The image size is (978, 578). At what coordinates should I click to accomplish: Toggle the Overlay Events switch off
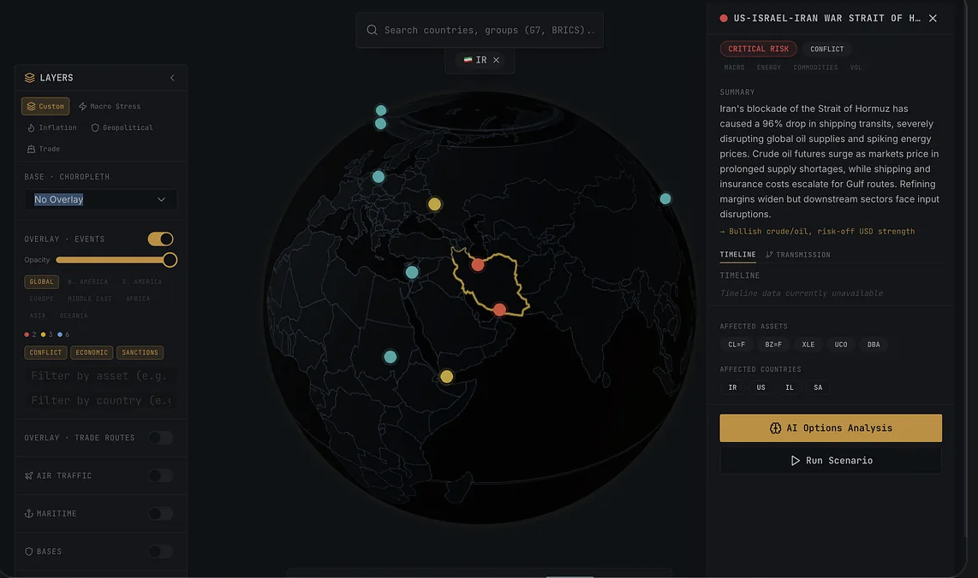[160, 239]
